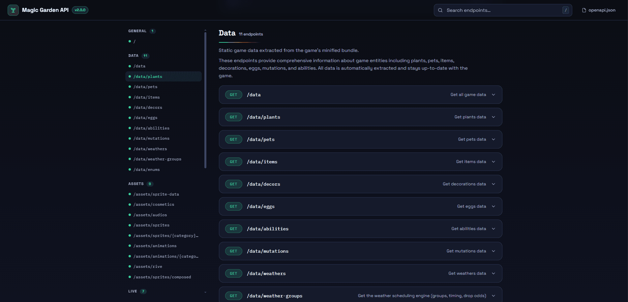Viewport: 628px width, 302px height.
Task: Jump to /data/weathers sidebar entry
Action: (164, 149)
